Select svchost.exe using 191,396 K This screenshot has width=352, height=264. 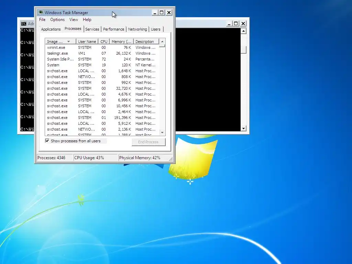(102, 118)
